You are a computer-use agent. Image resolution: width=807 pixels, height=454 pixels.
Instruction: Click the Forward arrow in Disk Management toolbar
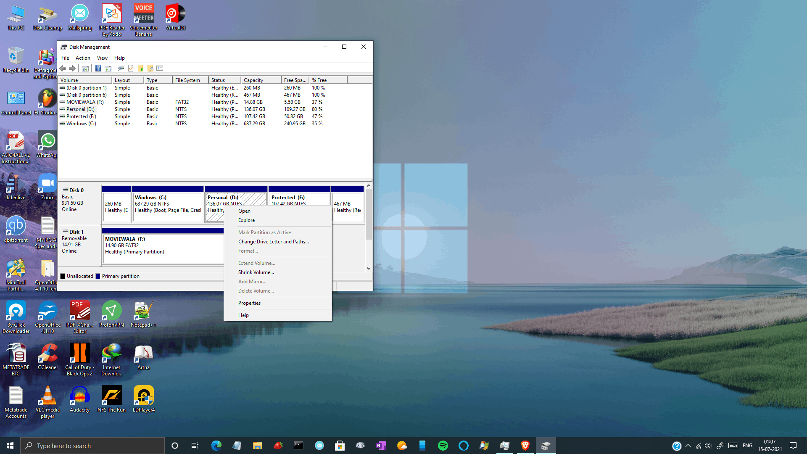pyautogui.click(x=72, y=68)
